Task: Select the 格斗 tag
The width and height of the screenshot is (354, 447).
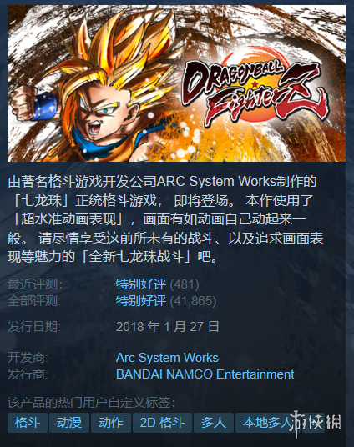Action: pos(28,423)
